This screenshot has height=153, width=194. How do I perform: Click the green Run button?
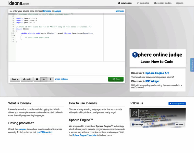[116, 79]
